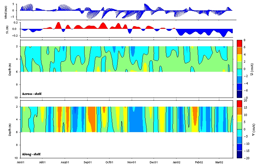
Task: Click the 0.2 tick on sea level axis
Action: (15, 22)
